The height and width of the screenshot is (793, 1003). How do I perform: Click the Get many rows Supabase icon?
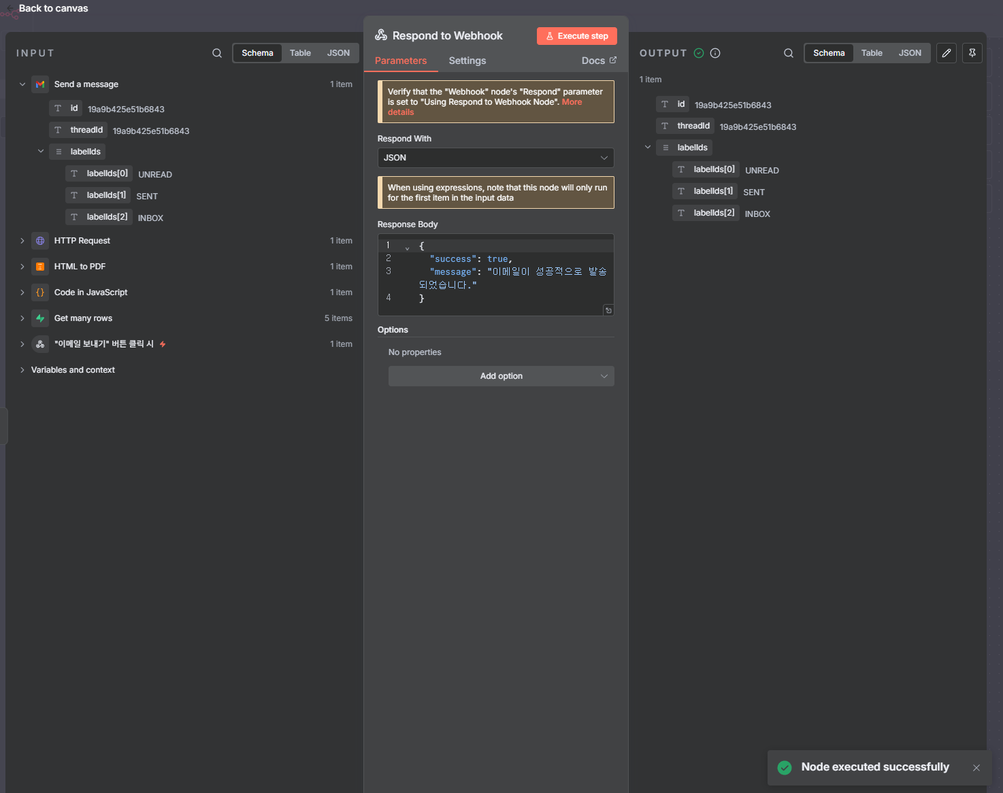click(40, 318)
